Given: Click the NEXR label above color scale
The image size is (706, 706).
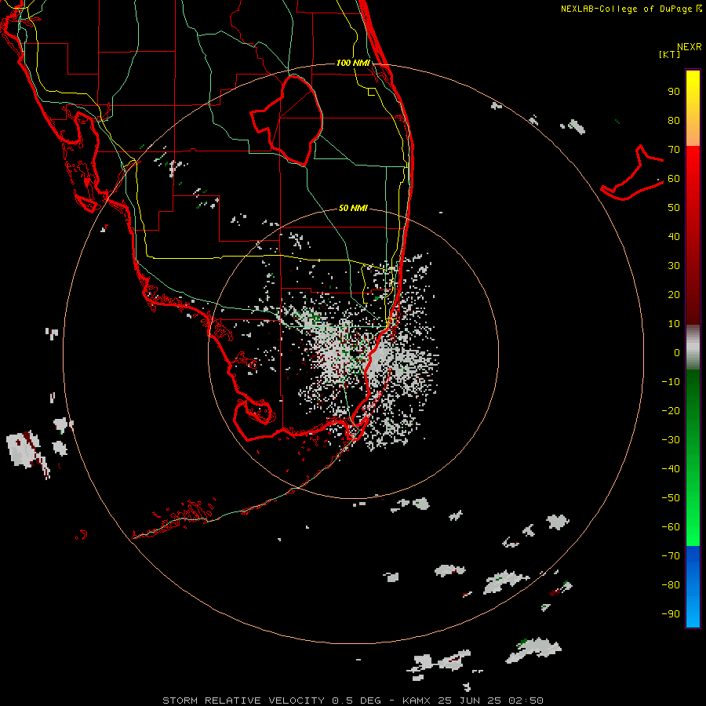Looking at the screenshot, I should coord(690,47).
